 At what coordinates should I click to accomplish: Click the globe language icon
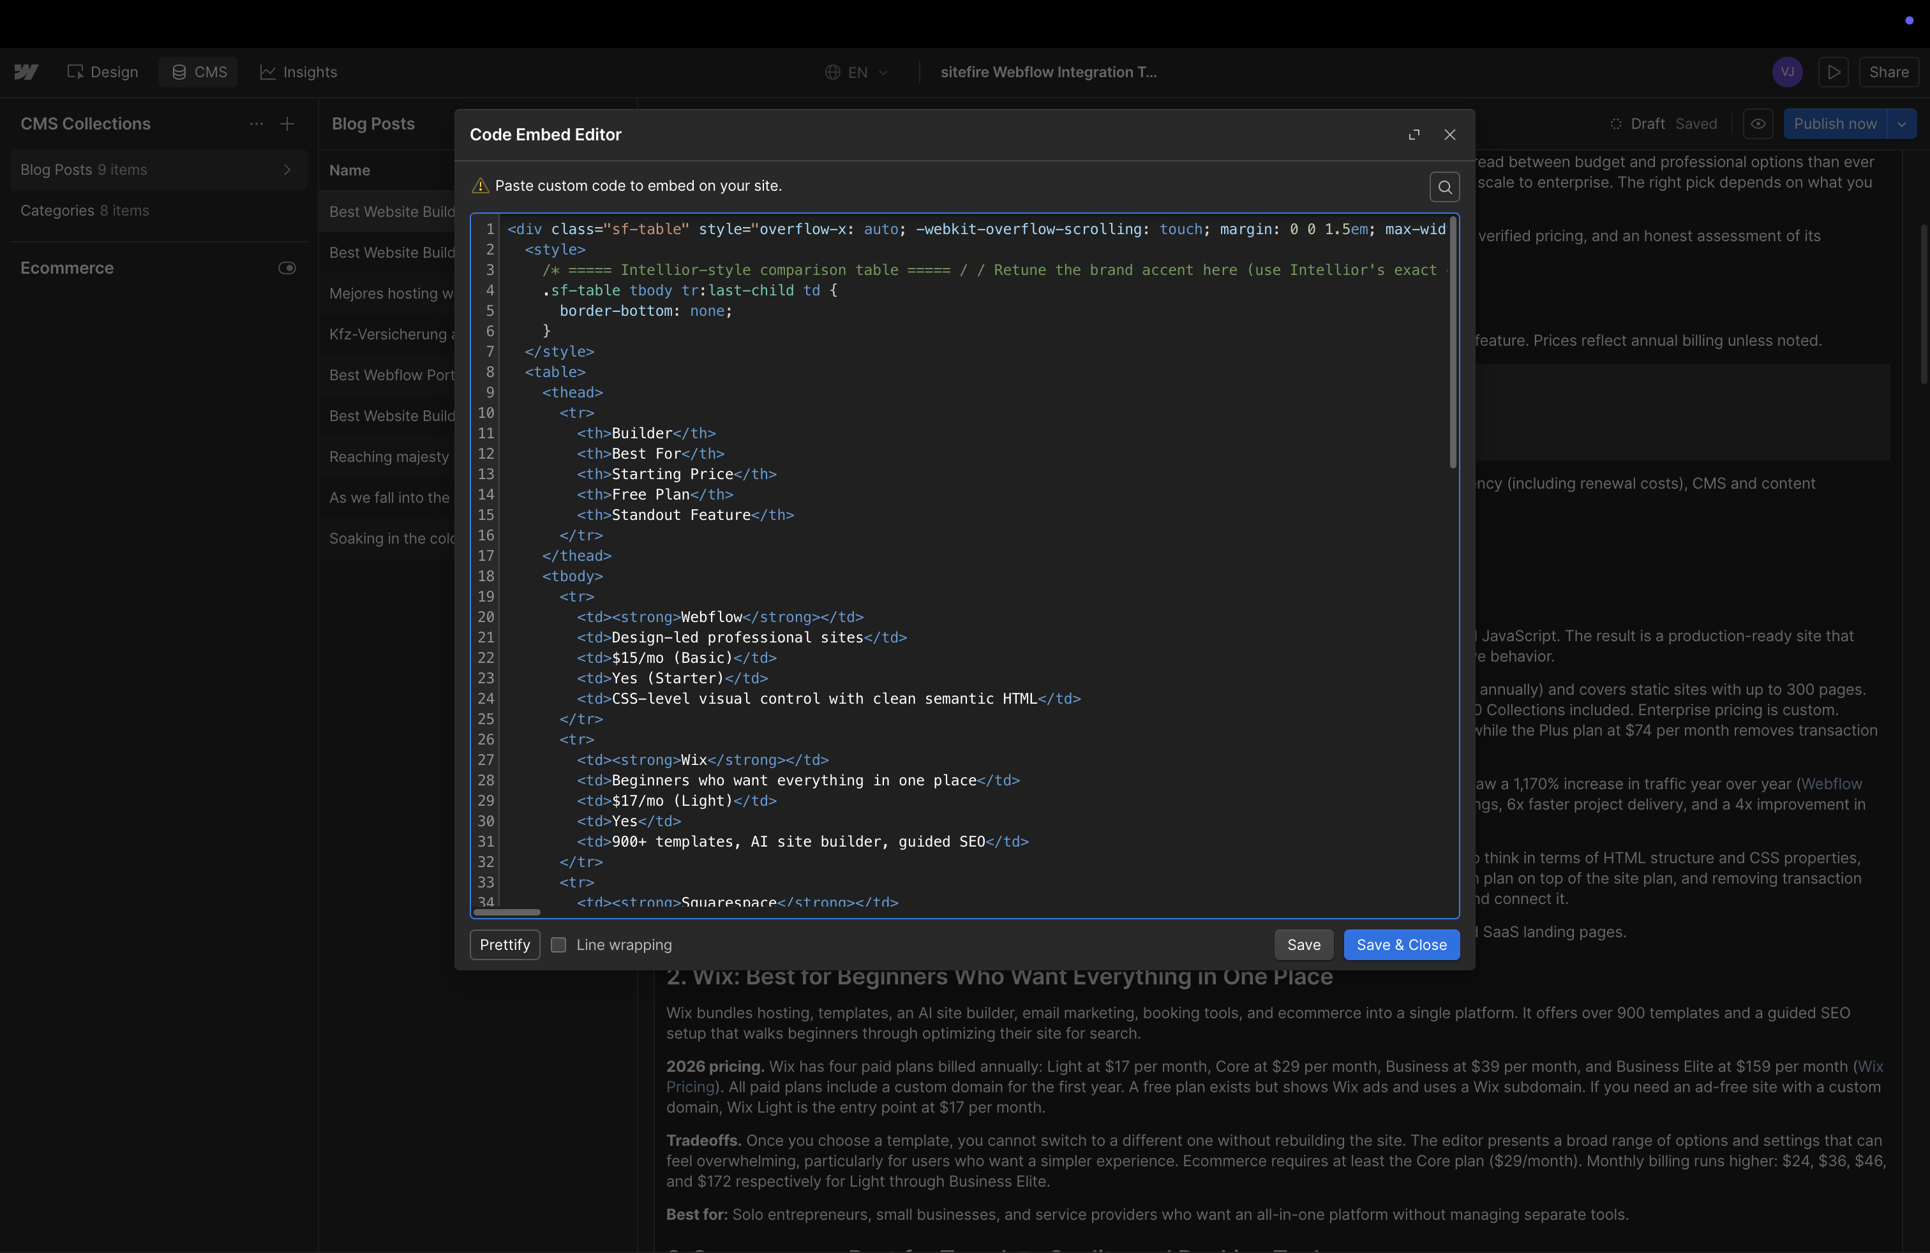point(832,72)
